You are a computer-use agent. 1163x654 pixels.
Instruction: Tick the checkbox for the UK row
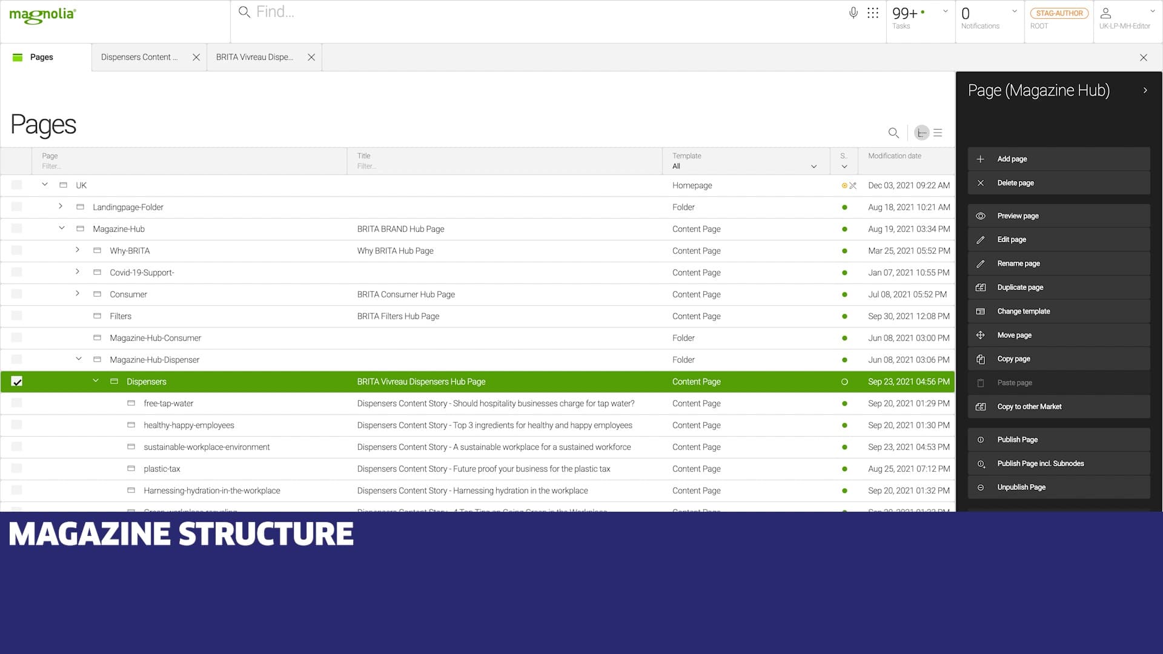tap(17, 185)
